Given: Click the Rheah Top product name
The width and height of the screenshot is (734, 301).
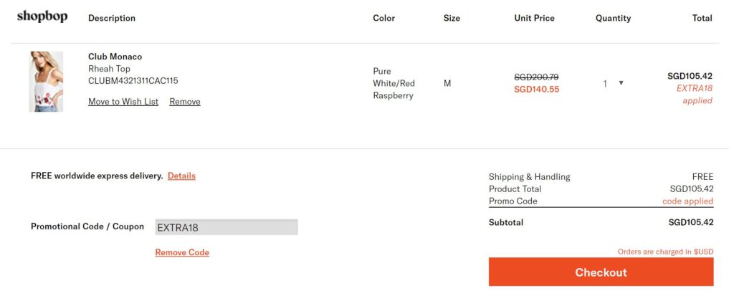Looking at the screenshot, I should click(109, 69).
